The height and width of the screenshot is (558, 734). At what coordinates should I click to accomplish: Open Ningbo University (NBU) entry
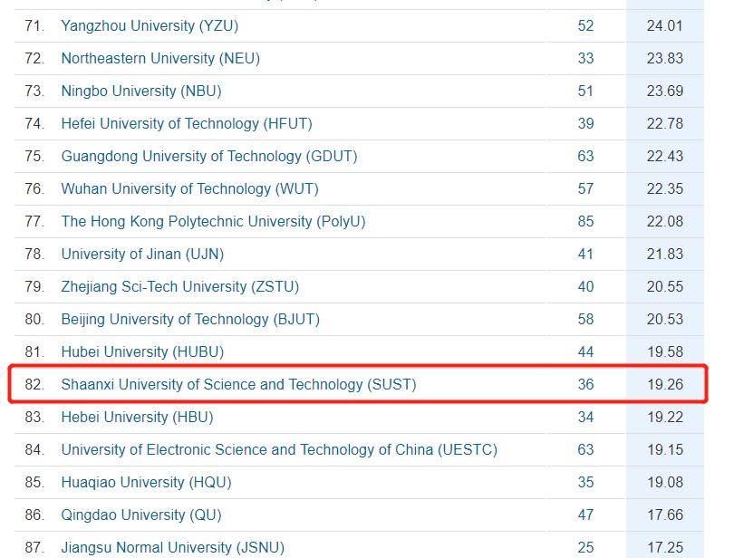click(x=141, y=91)
